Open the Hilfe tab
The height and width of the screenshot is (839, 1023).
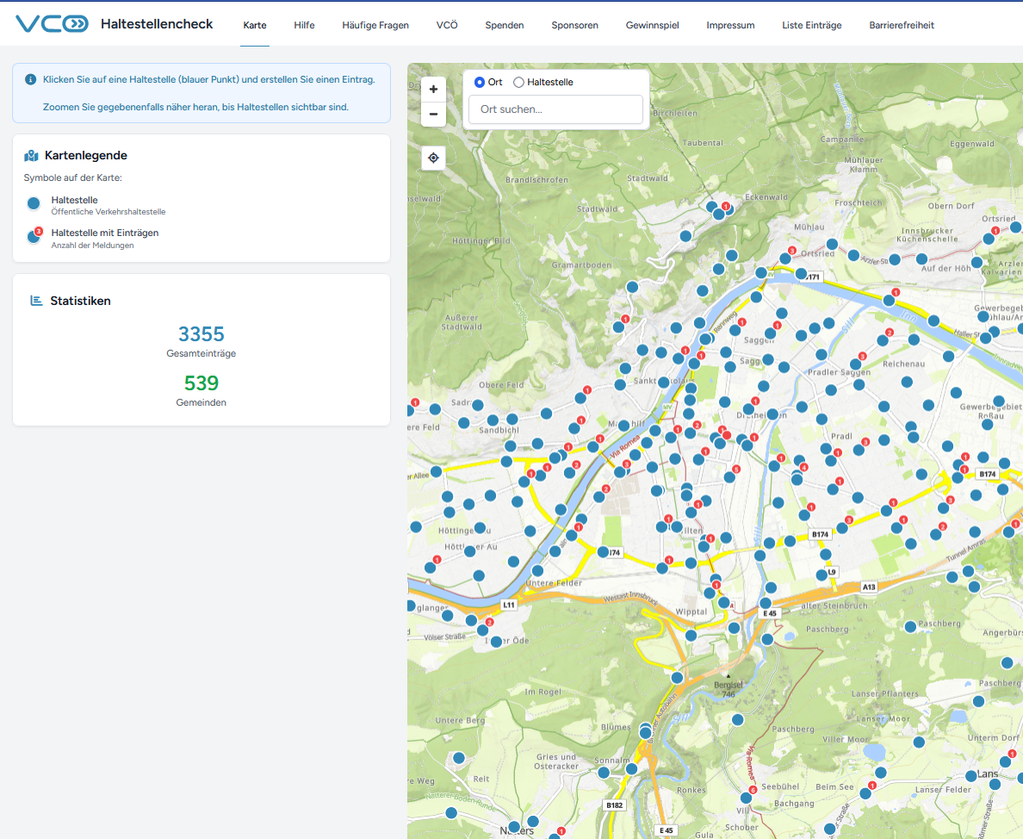(304, 25)
